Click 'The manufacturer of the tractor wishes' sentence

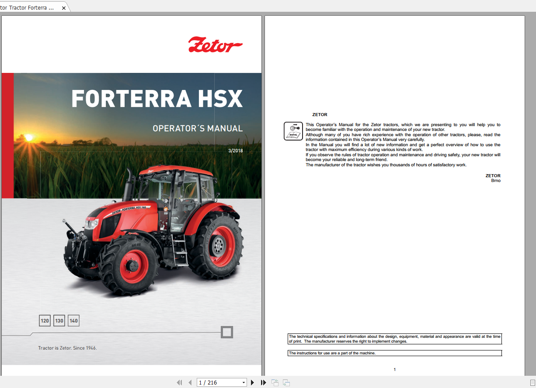(386, 165)
